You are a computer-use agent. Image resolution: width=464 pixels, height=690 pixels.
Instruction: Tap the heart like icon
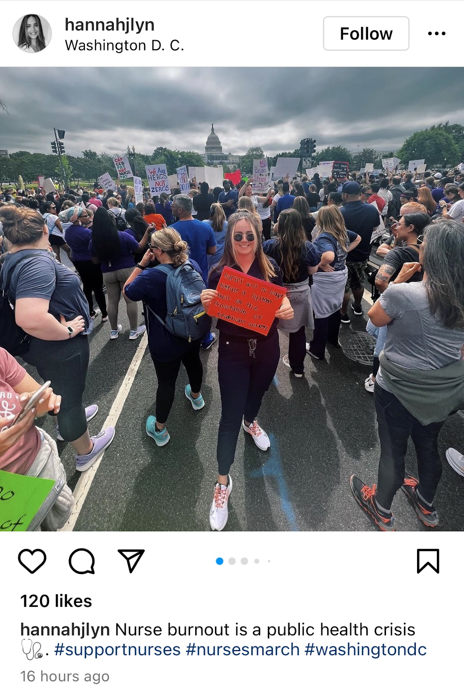[32, 561]
